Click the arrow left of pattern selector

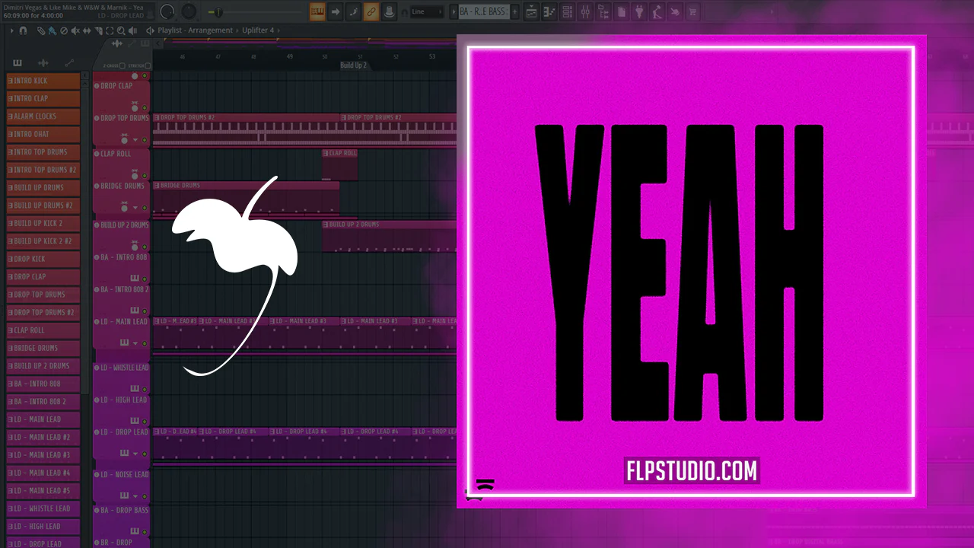pyautogui.click(x=454, y=11)
